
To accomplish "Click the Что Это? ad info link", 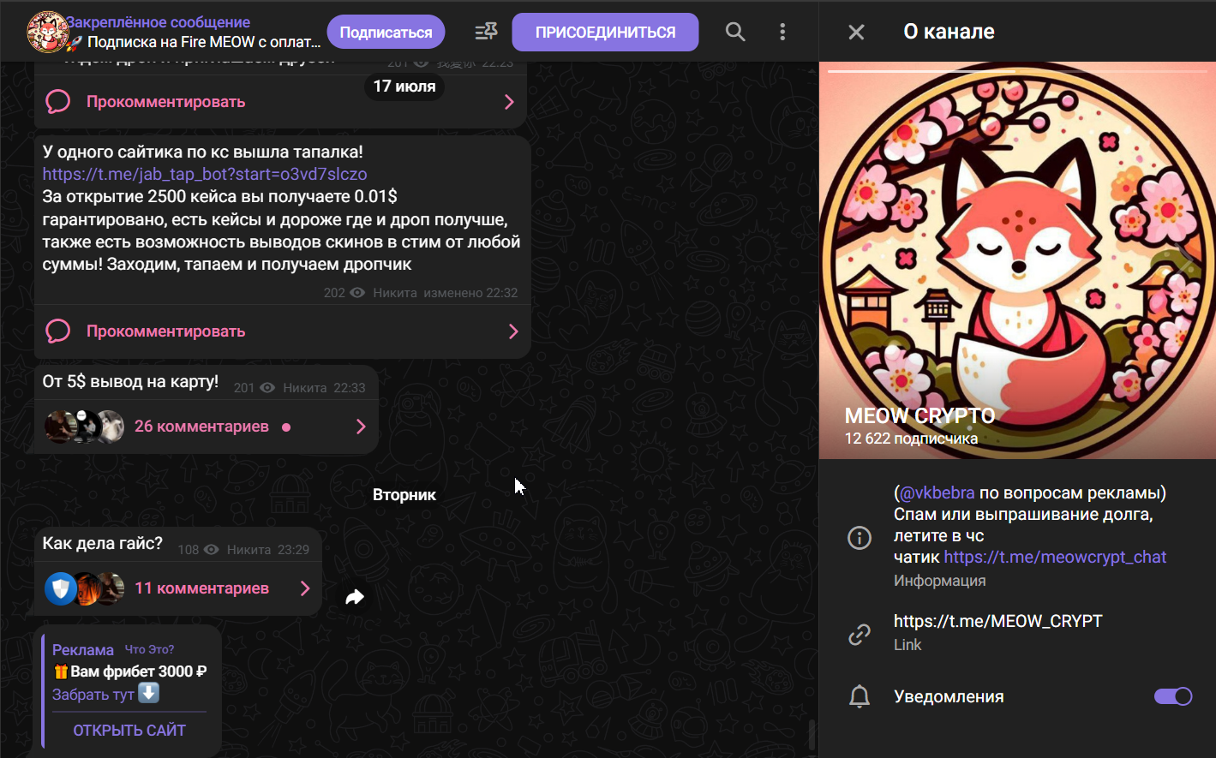I will click(149, 649).
